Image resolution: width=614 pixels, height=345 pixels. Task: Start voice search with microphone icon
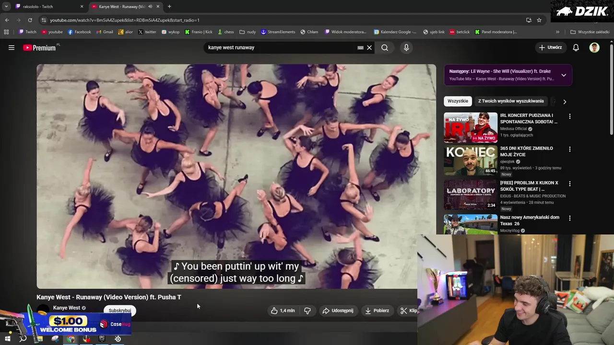(x=406, y=47)
